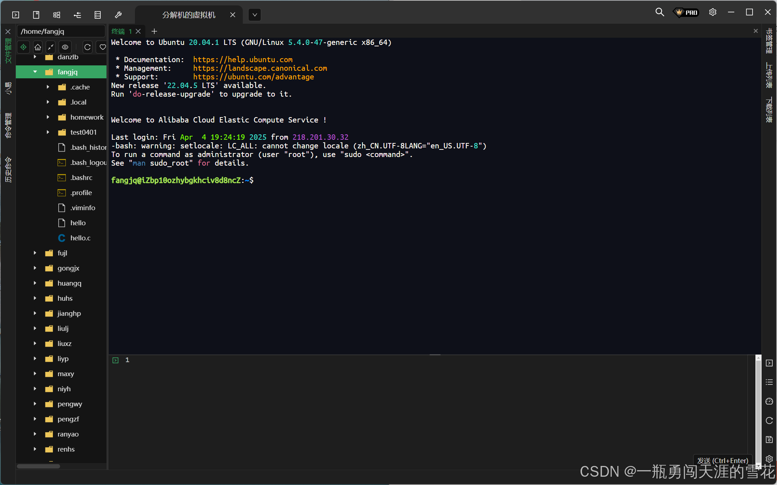
Task: Click the wrench tools icon in top toolbar
Action: click(118, 15)
